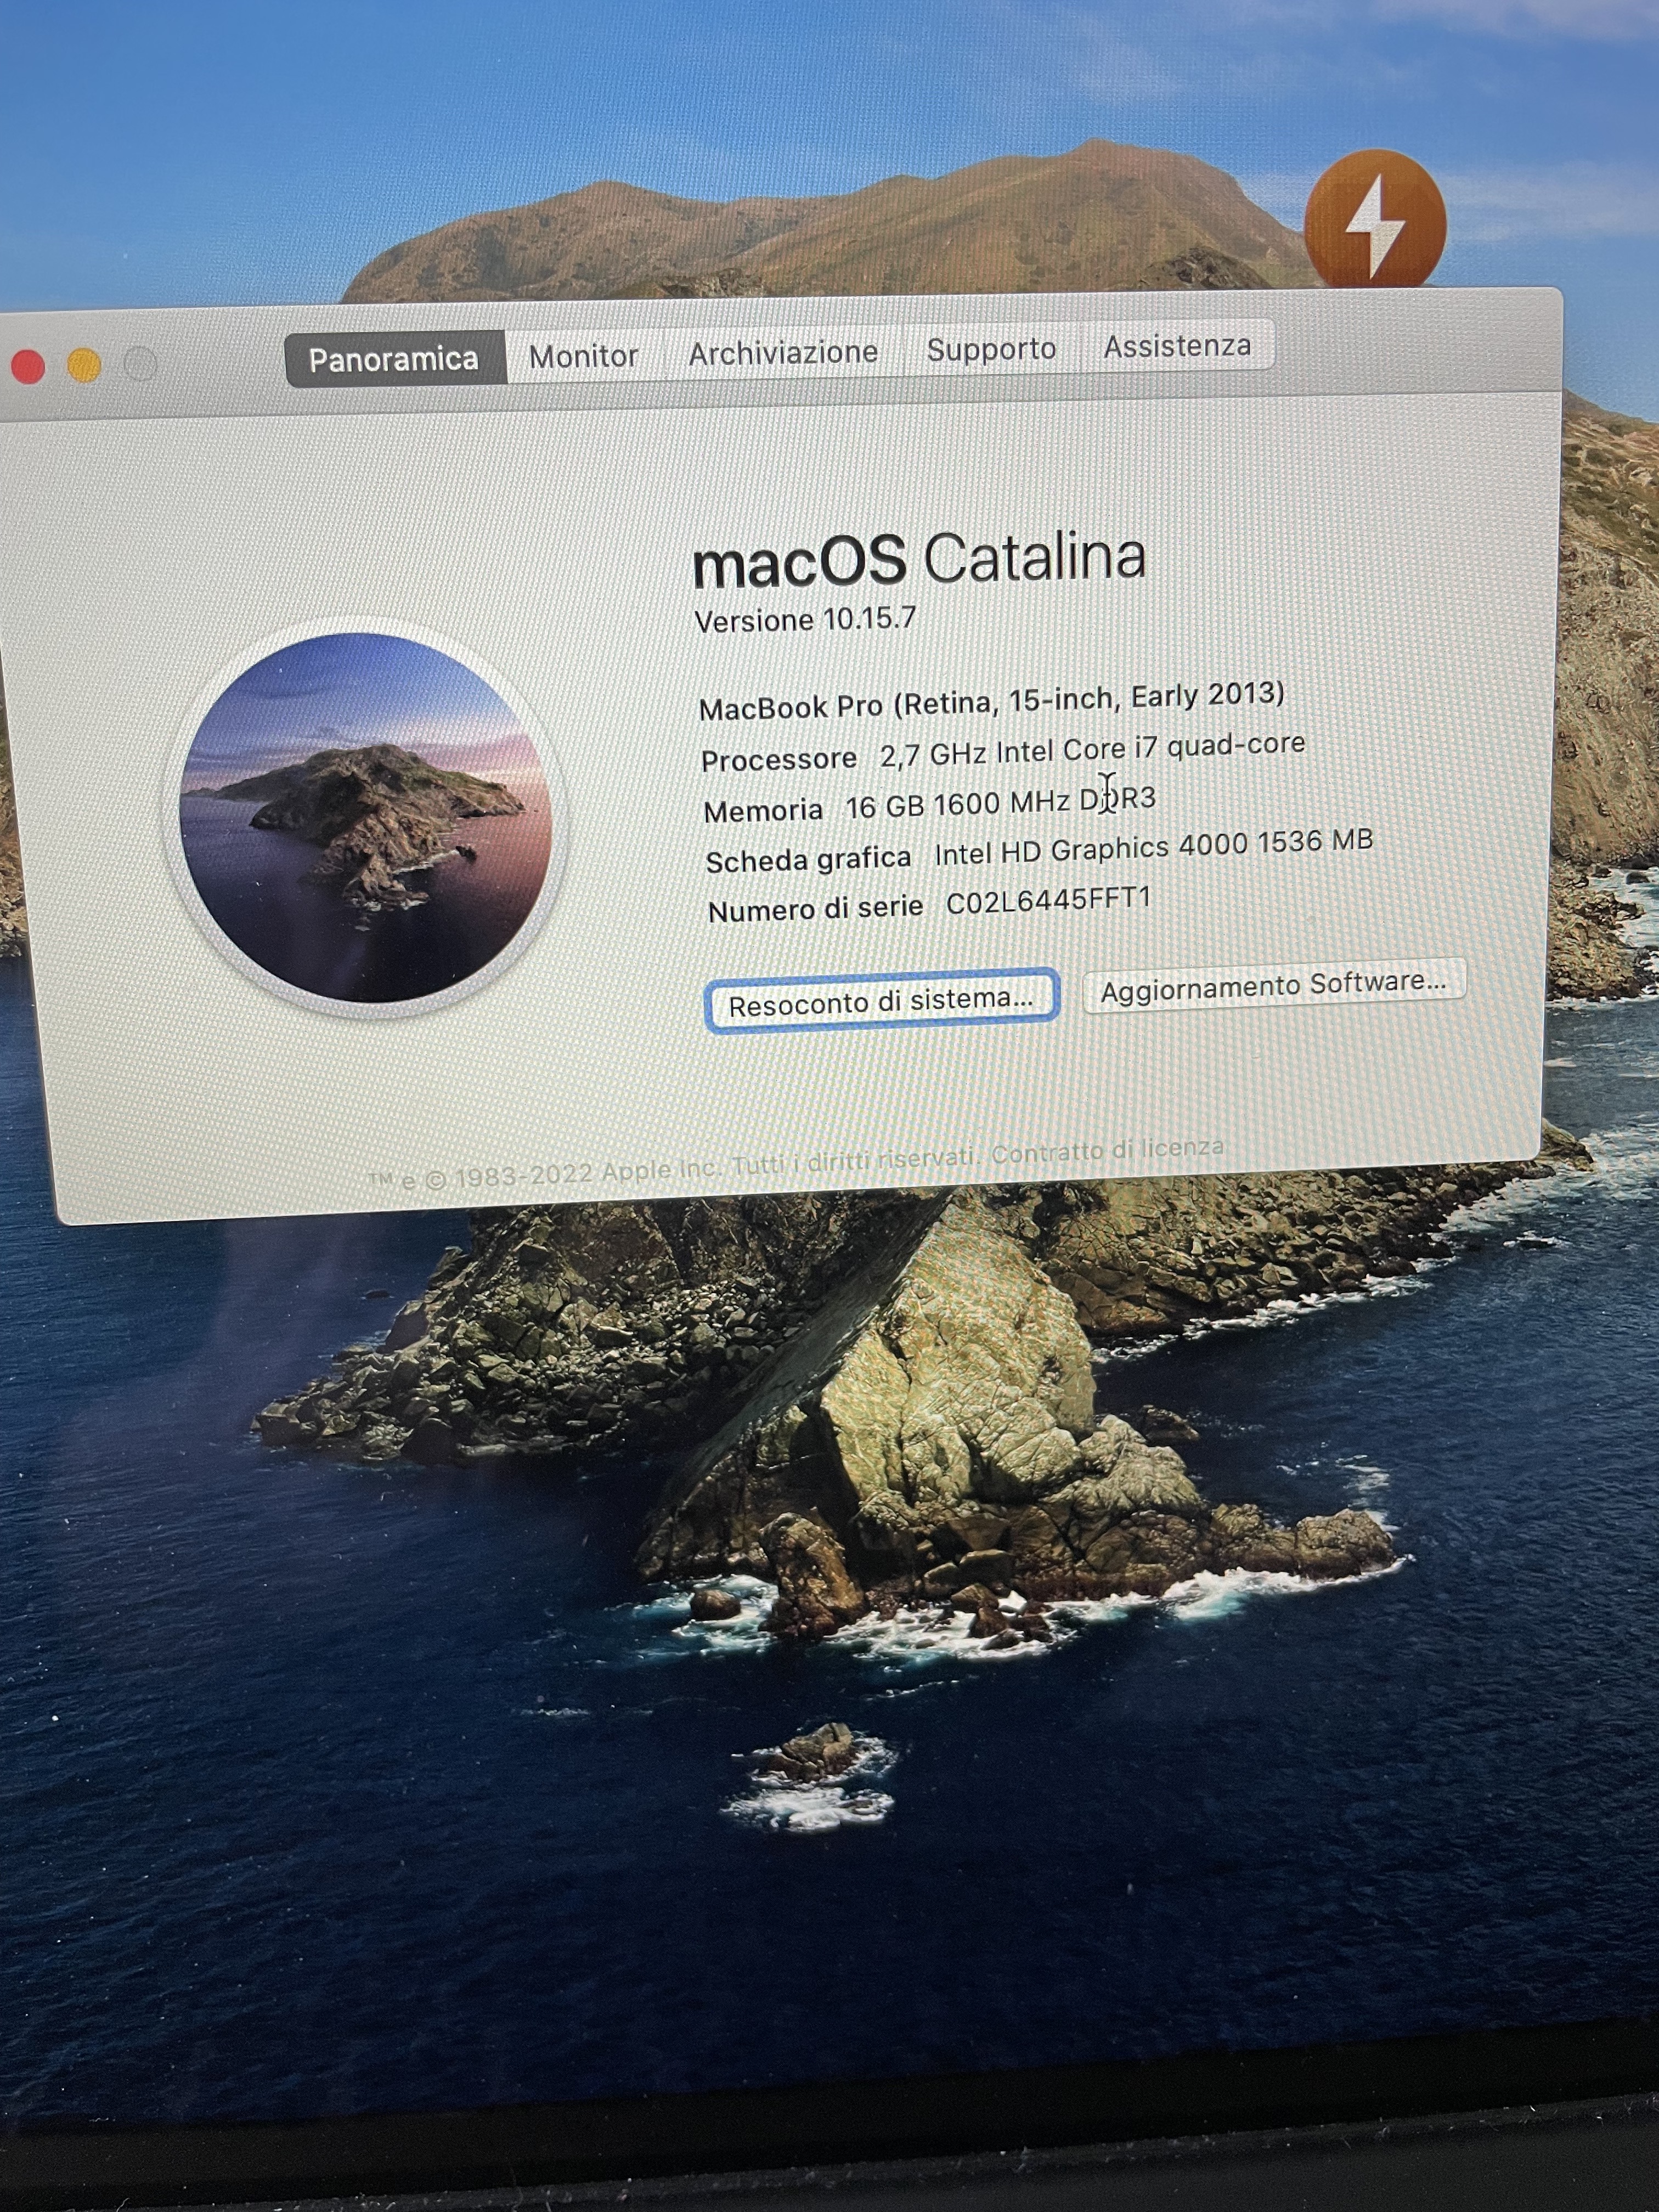Click Versione 10.15.7 to reveal the build number

click(805, 620)
